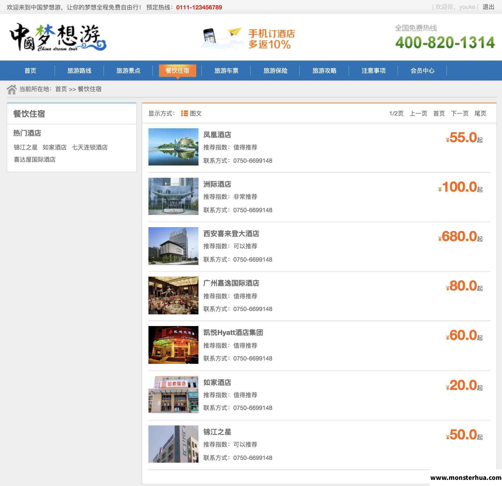Open the 西安喜来登大酒店 title link
The image size is (502, 486).
pyautogui.click(x=231, y=234)
